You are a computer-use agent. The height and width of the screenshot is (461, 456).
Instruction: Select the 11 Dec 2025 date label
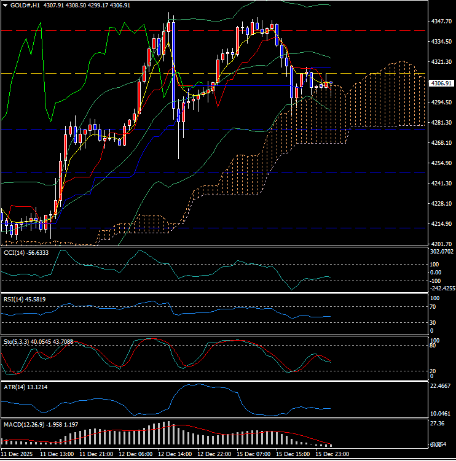pyautogui.click(x=18, y=454)
